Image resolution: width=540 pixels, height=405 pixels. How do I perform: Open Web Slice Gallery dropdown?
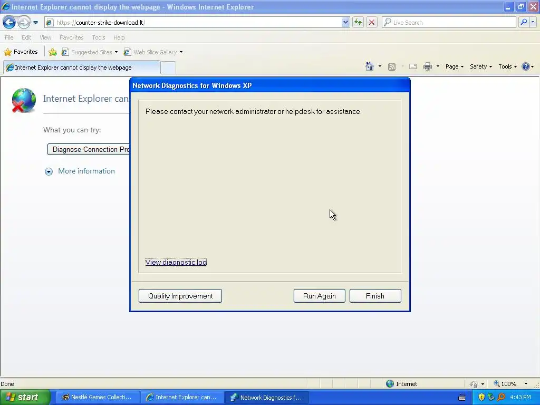[x=153, y=52]
